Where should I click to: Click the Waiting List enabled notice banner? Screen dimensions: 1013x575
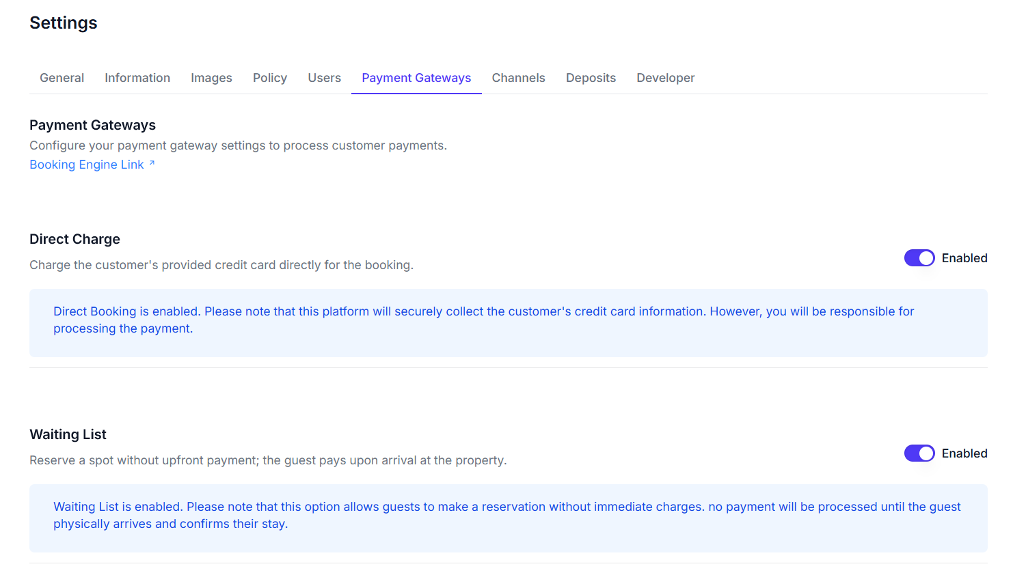[x=508, y=518]
